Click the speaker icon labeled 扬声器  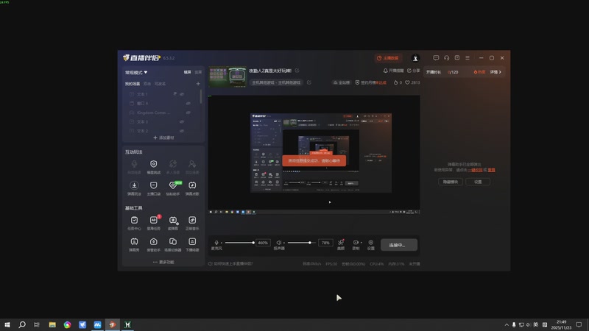click(279, 243)
